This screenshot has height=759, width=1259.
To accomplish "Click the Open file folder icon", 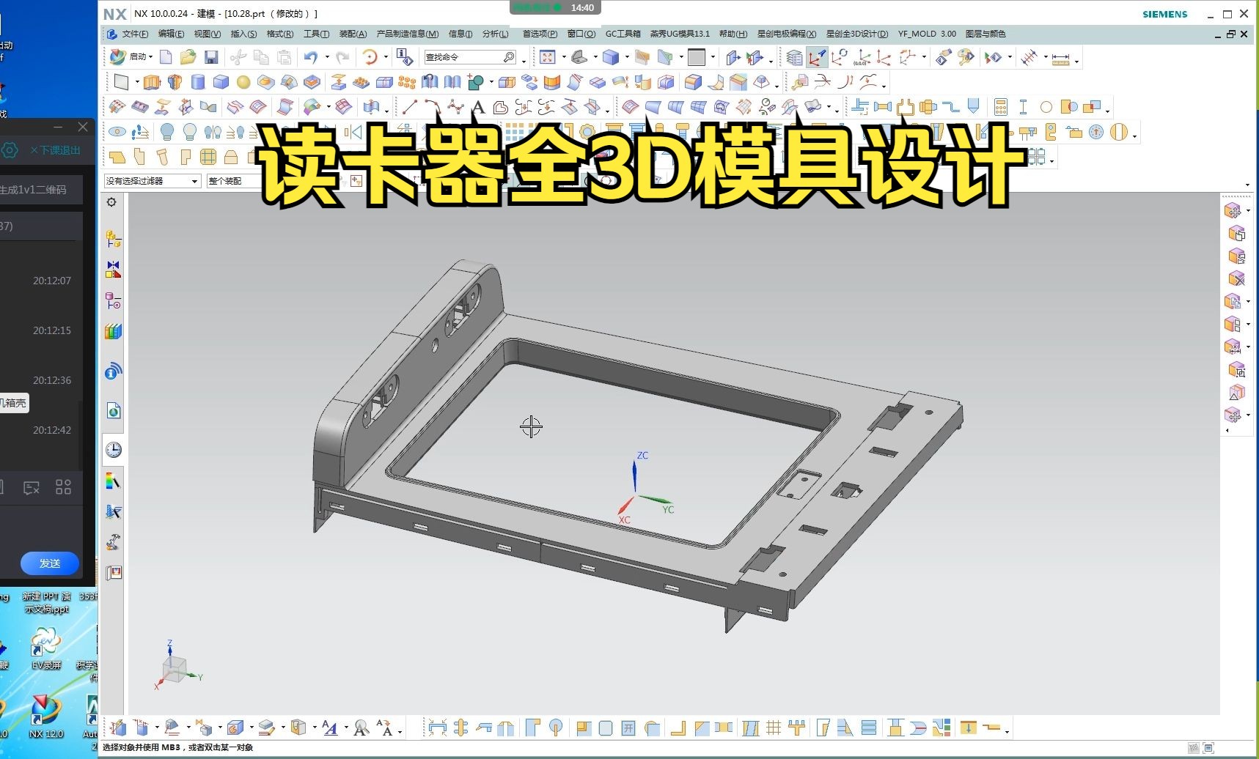I will [188, 56].
